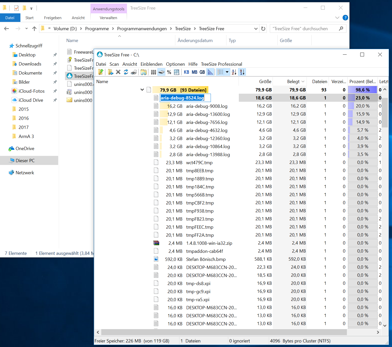Refresh the scan with the blue arrows icon
Image resolution: width=392 pixels, height=347 pixels.
click(x=126, y=72)
